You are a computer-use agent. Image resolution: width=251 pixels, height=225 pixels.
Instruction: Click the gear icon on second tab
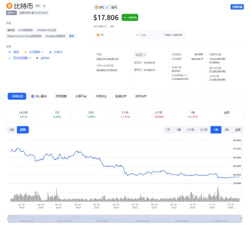click(x=33, y=96)
